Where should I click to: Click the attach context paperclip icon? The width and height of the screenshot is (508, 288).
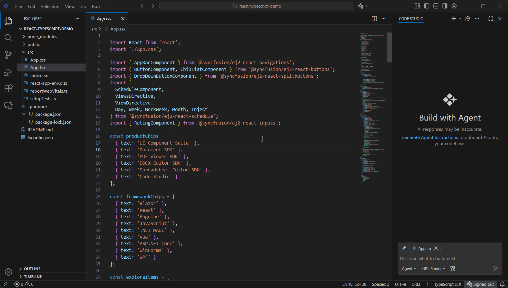tap(404, 248)
